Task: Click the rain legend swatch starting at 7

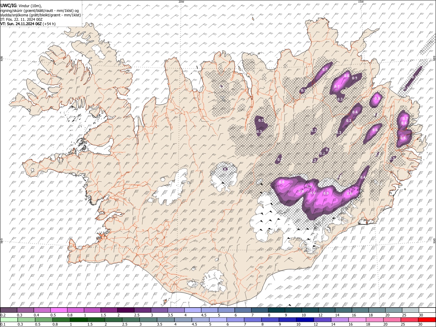Action: pos(253,320)
